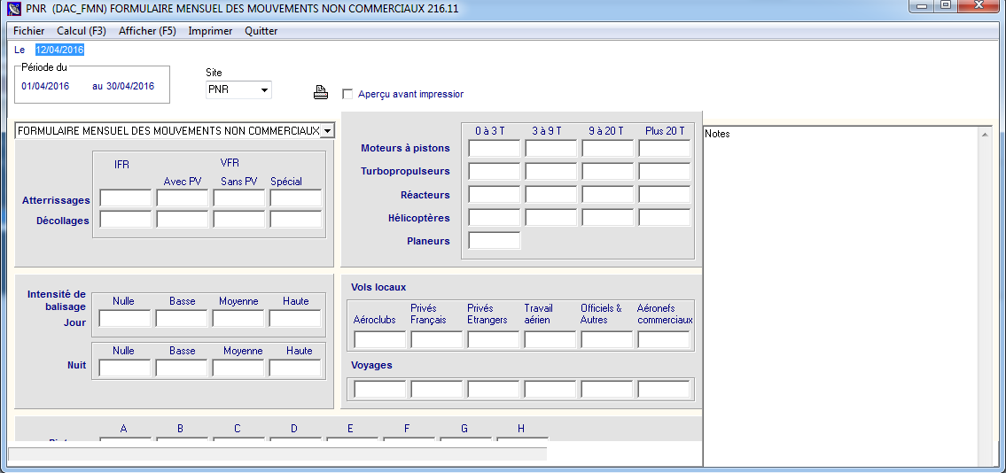Open the Fichier menu
The height and width of the screenshot is (473, 1006).
coord(29,31)
